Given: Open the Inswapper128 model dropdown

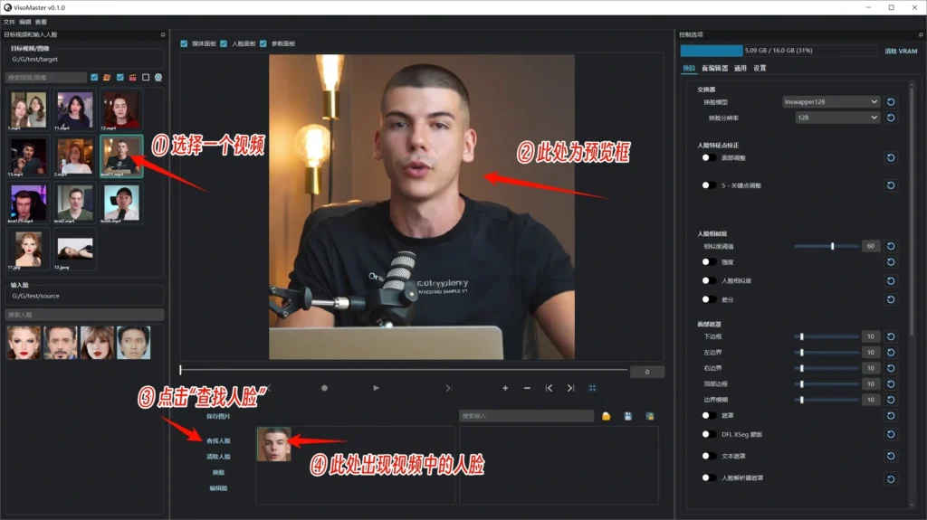Looking at the screenshot, I should [x=831, y=102].
